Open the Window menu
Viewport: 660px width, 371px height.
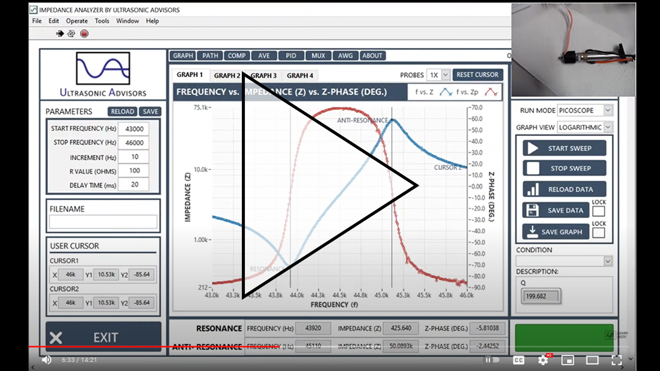127,21
